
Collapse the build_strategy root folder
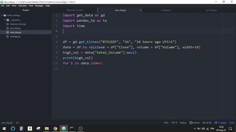(2, 15)
